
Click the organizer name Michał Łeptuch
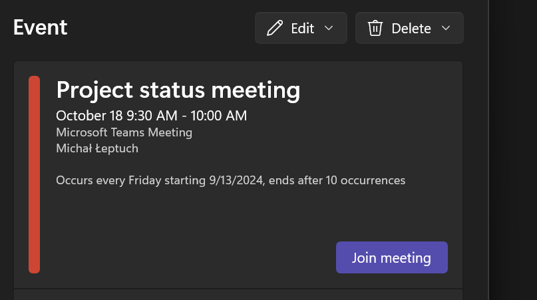point(97,148)
